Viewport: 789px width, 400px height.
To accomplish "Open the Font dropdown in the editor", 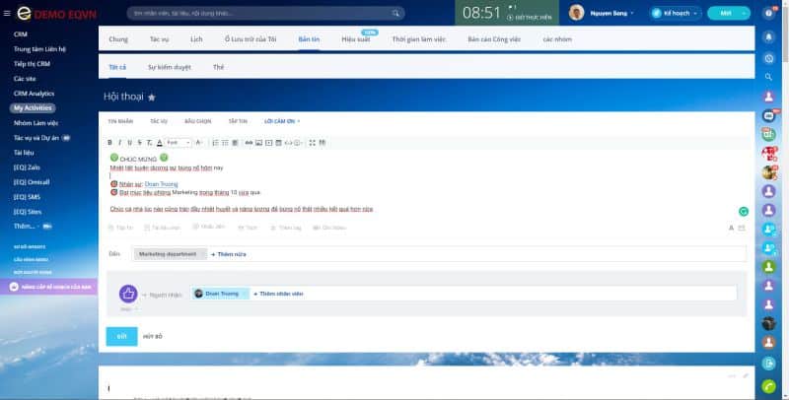I will click(x=179, y=143).
